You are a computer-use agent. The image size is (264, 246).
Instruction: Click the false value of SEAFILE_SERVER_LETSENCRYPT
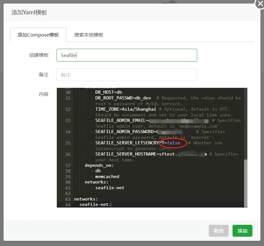coord(173,143)
